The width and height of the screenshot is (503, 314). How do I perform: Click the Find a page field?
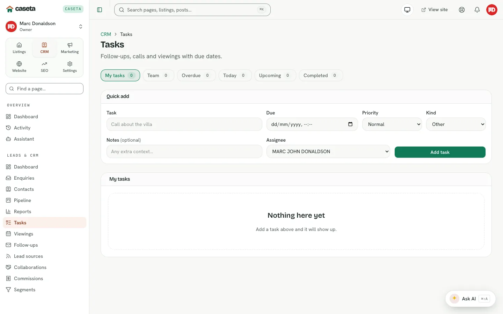coord(44,89)
